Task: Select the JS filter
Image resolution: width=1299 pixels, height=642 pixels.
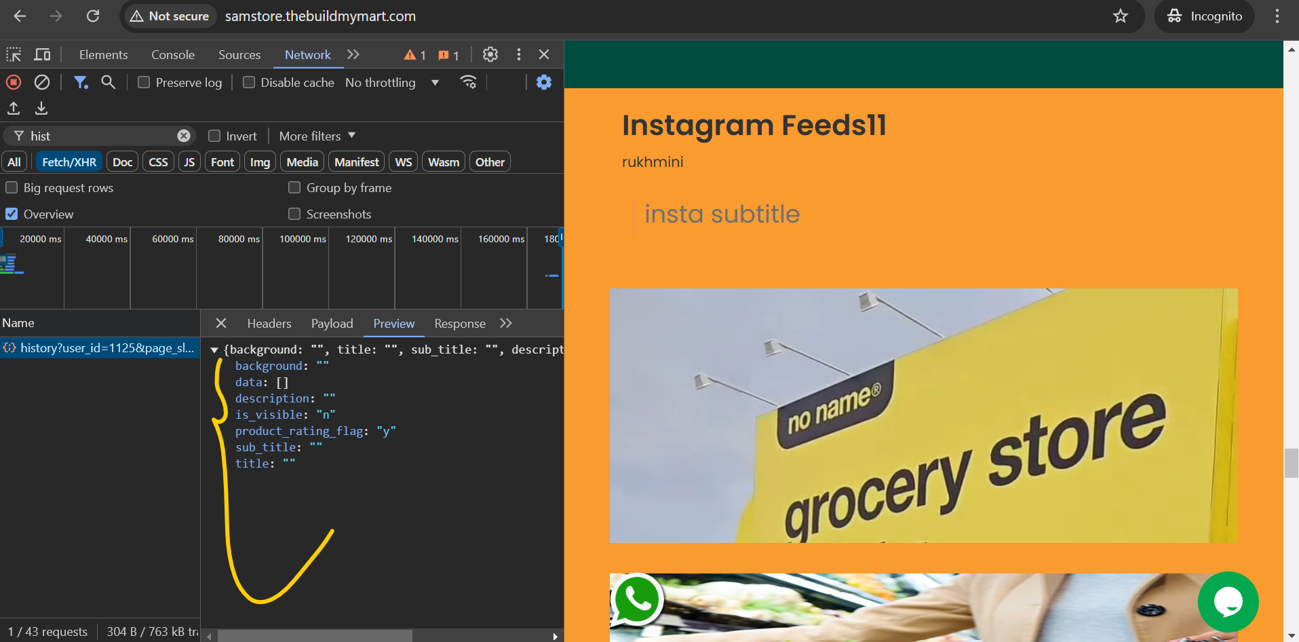Action: click(x=189, y=162)
